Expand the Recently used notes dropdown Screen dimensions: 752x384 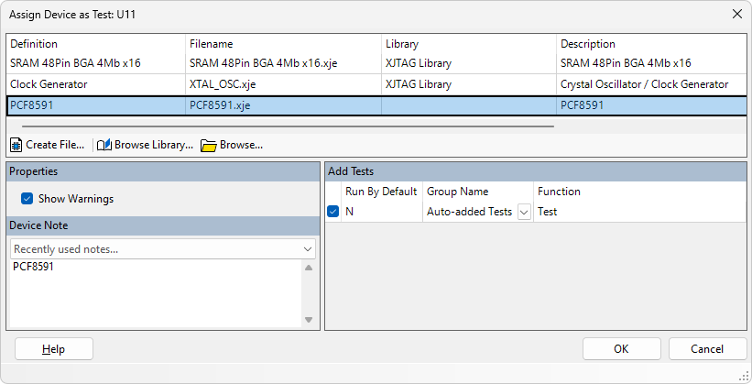point(308,249)
